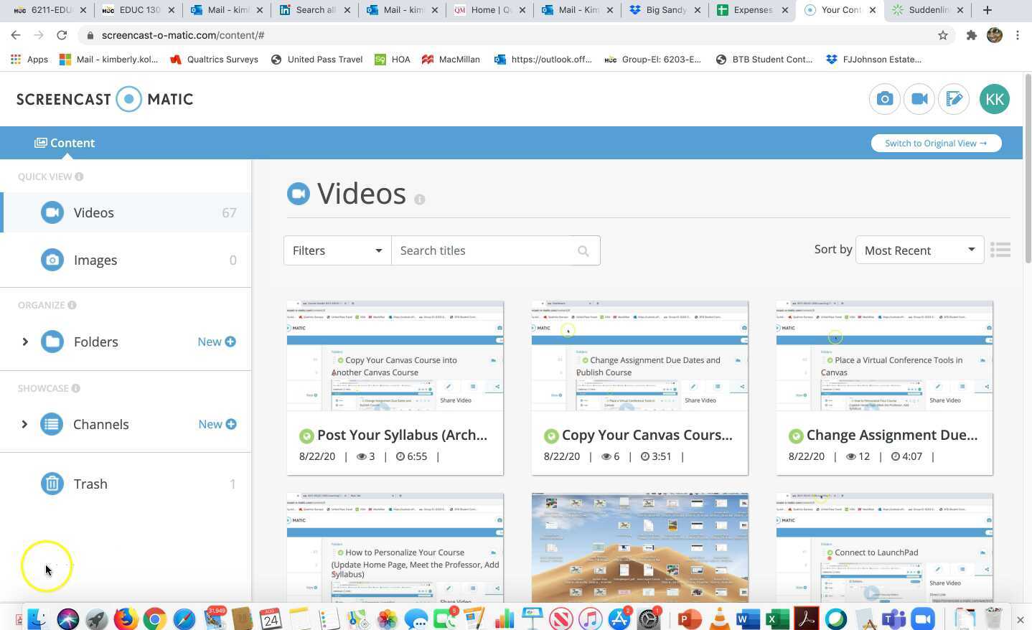Click the search magnifier in the titles field
Screen dimensions: 1032x630
click(583, 250)
